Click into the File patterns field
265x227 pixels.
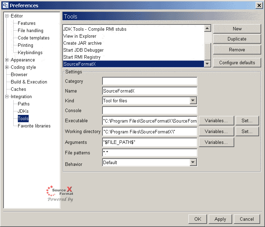pyautogui.click(x=150, y=153)
